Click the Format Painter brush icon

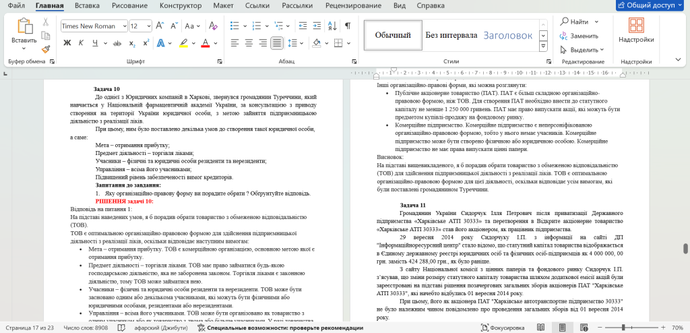tap(46, 49)
